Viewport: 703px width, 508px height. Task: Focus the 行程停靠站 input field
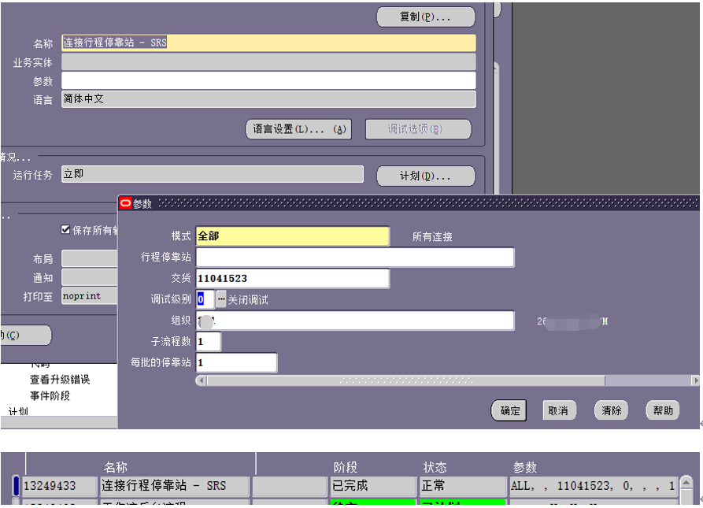pos(354,258)
